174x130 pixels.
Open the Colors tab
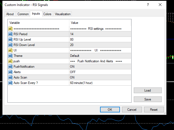coord(47,14)
